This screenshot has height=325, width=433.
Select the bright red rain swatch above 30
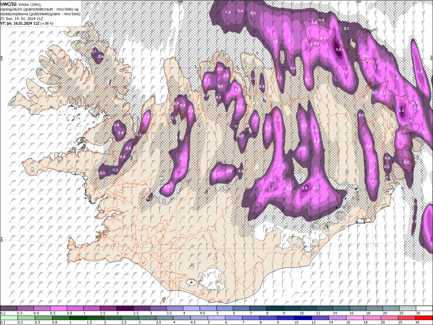click(425, 318)
